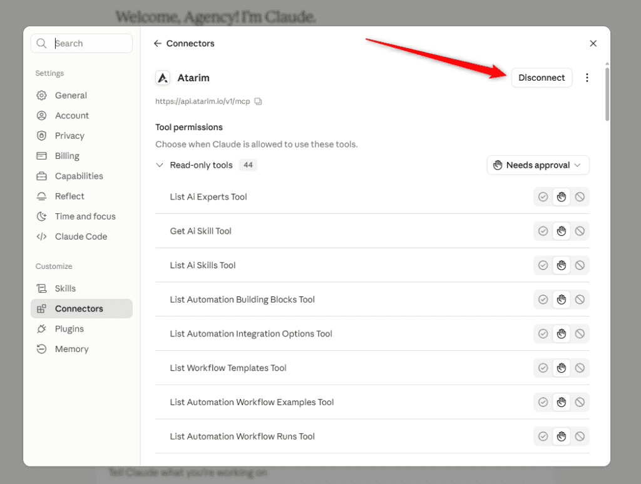641x484 pixels.
Task: Copy the Atarim MCP URL icon
Action: click(x=258, y=101)
